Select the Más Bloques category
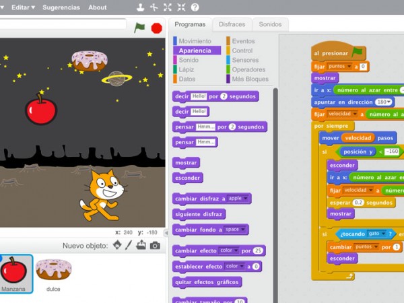 (247, 79)
